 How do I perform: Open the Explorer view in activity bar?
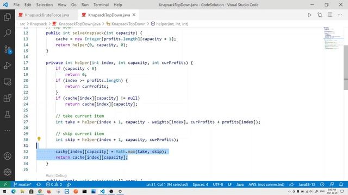[7, 17]
